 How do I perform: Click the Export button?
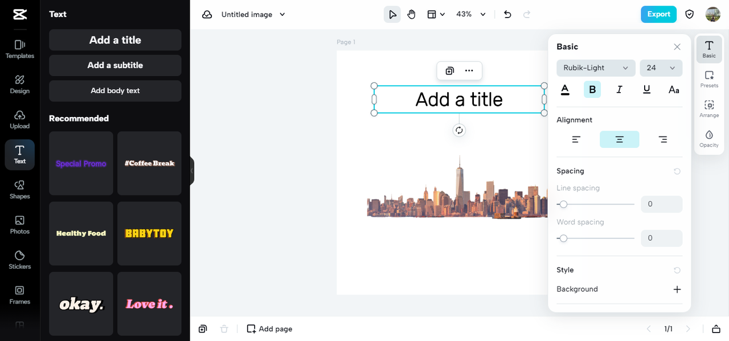click(658, 14)
